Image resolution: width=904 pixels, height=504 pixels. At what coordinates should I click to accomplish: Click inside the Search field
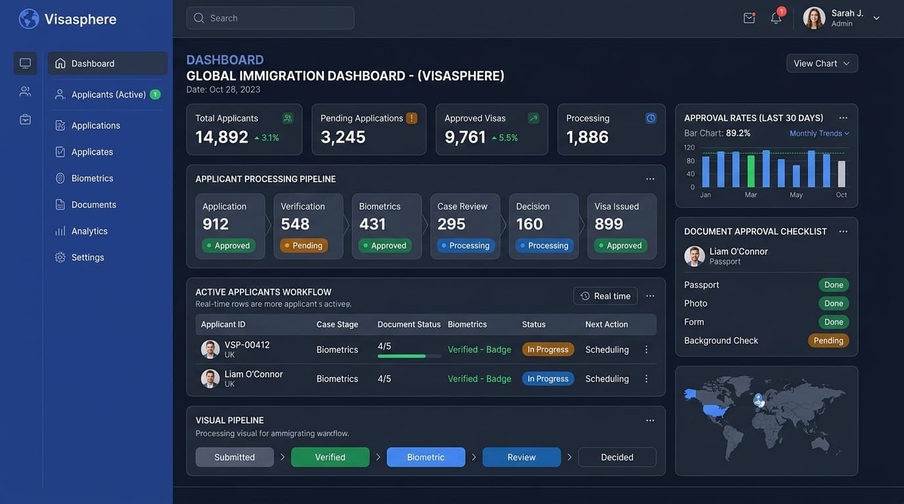click(x=270, y=18)
